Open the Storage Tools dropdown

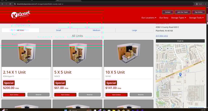click(196, 18)
